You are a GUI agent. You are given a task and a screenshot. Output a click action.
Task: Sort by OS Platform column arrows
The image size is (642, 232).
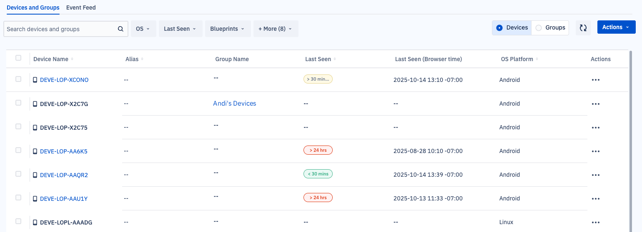[x=537, y=59]
